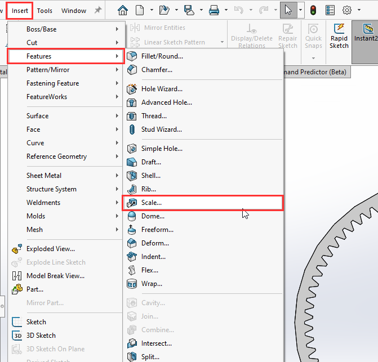Choose Split feature
This screenshot has width=378, height=362.
[203, 356]
